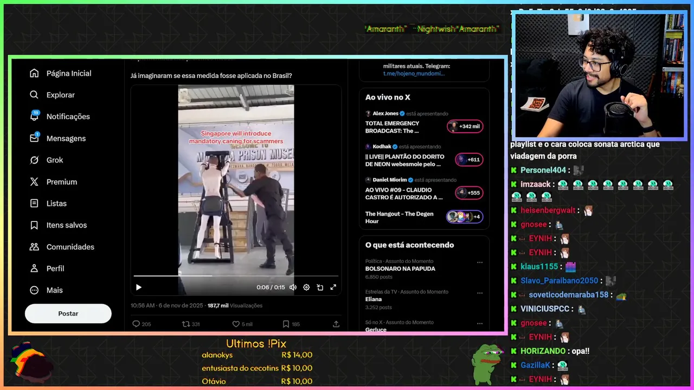Click chat username VINICIUSPCC
This screenshot has height=390, width=694.
coord(545,309)
